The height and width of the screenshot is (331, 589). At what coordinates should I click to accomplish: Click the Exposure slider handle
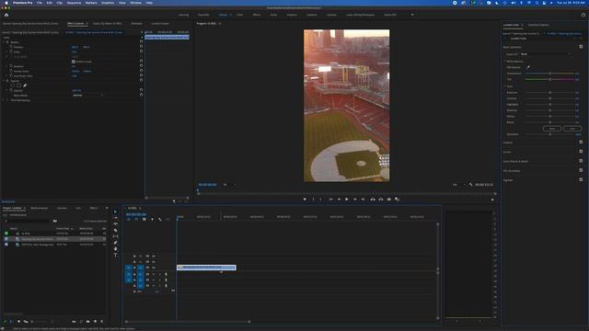pyautogui.click(x=550, y=92)
